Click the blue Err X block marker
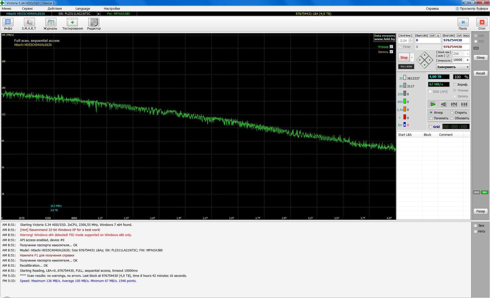490x298 pixels. click(405, 125)
